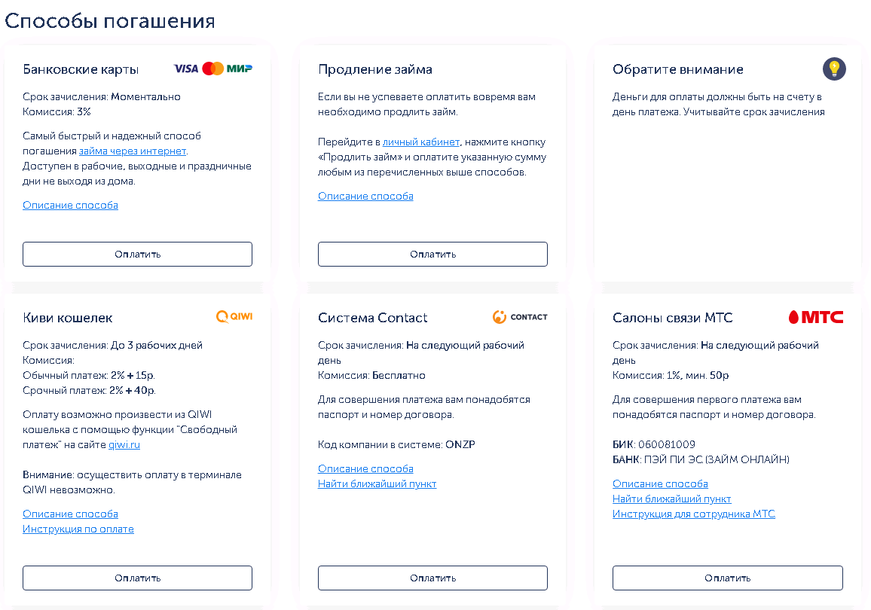
Task: Click the lightbulb attention icon
Action: [x=834, y=69]
